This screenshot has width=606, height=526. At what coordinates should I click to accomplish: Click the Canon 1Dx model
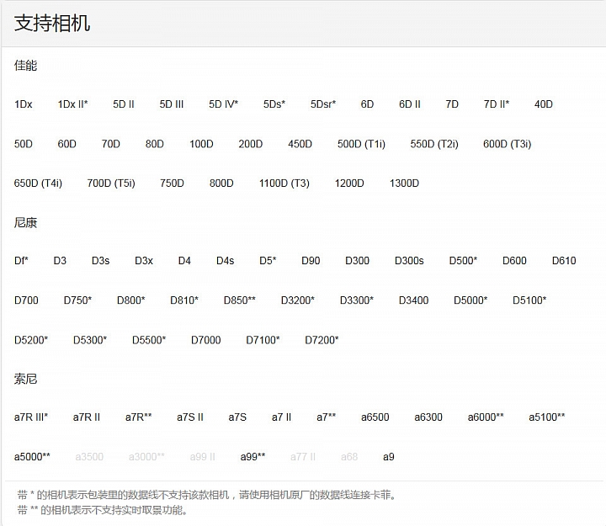(24, 104)
